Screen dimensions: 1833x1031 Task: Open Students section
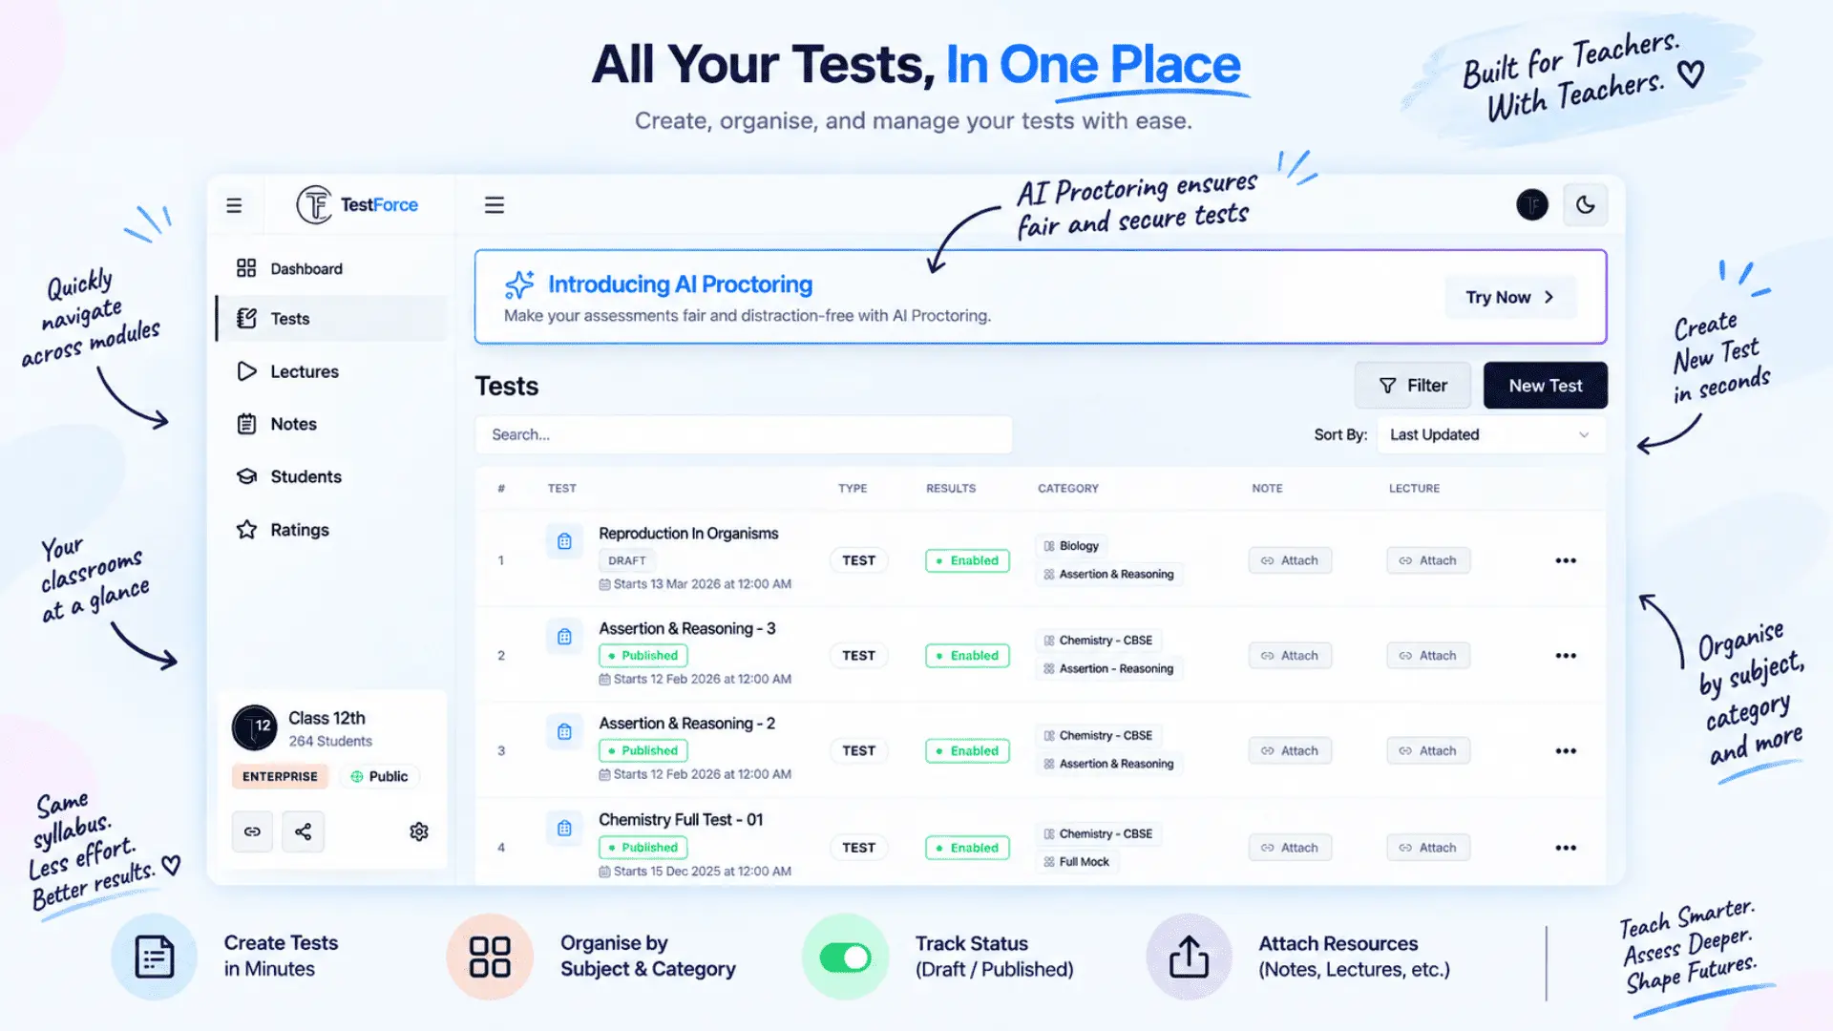coord(330,476)
